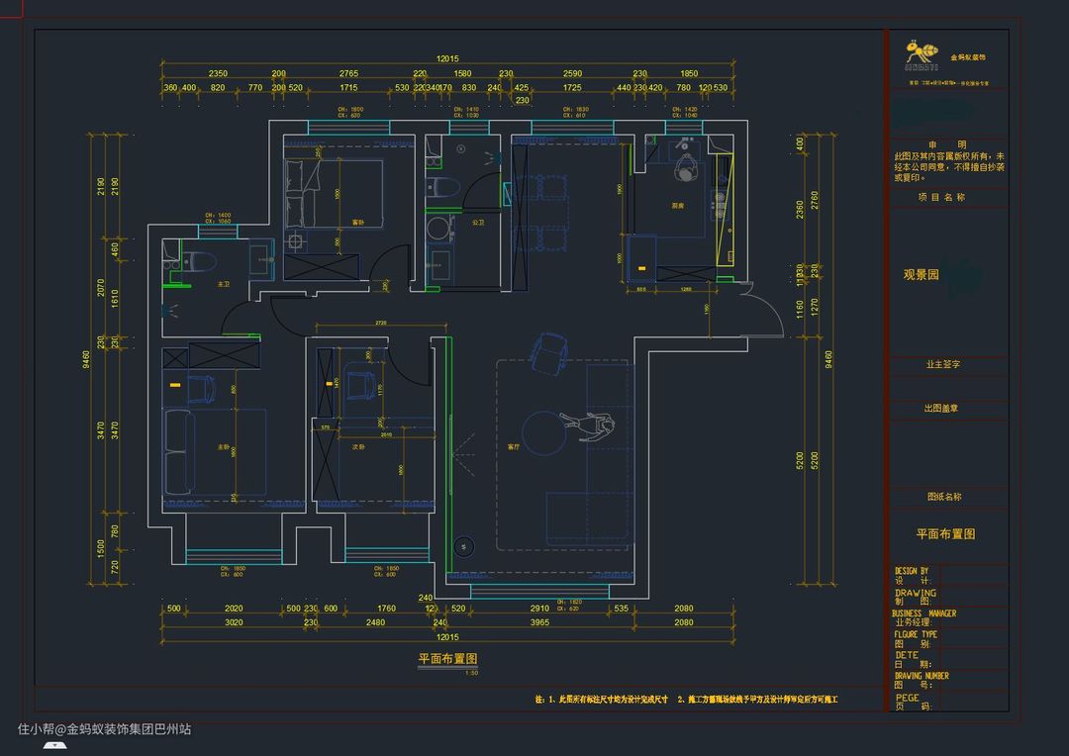Click the underlined 平面布置图 title below the plan
This screenshot has width=1069, height=756.
[x=447, y=658]
